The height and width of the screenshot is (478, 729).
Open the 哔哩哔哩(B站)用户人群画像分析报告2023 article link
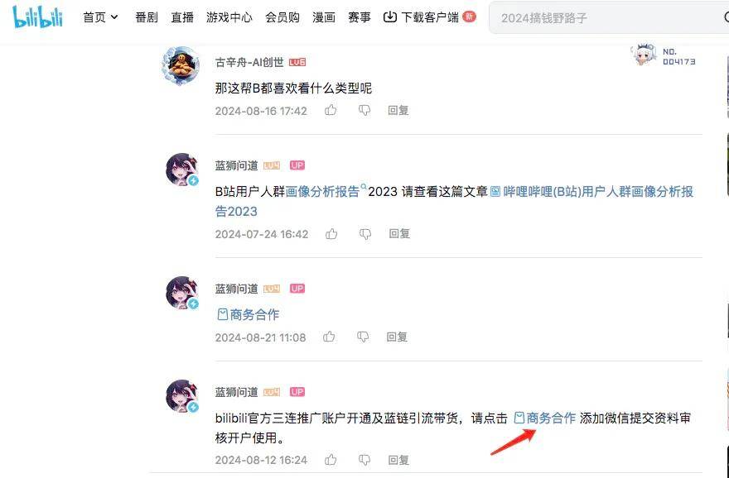point(454,202)
